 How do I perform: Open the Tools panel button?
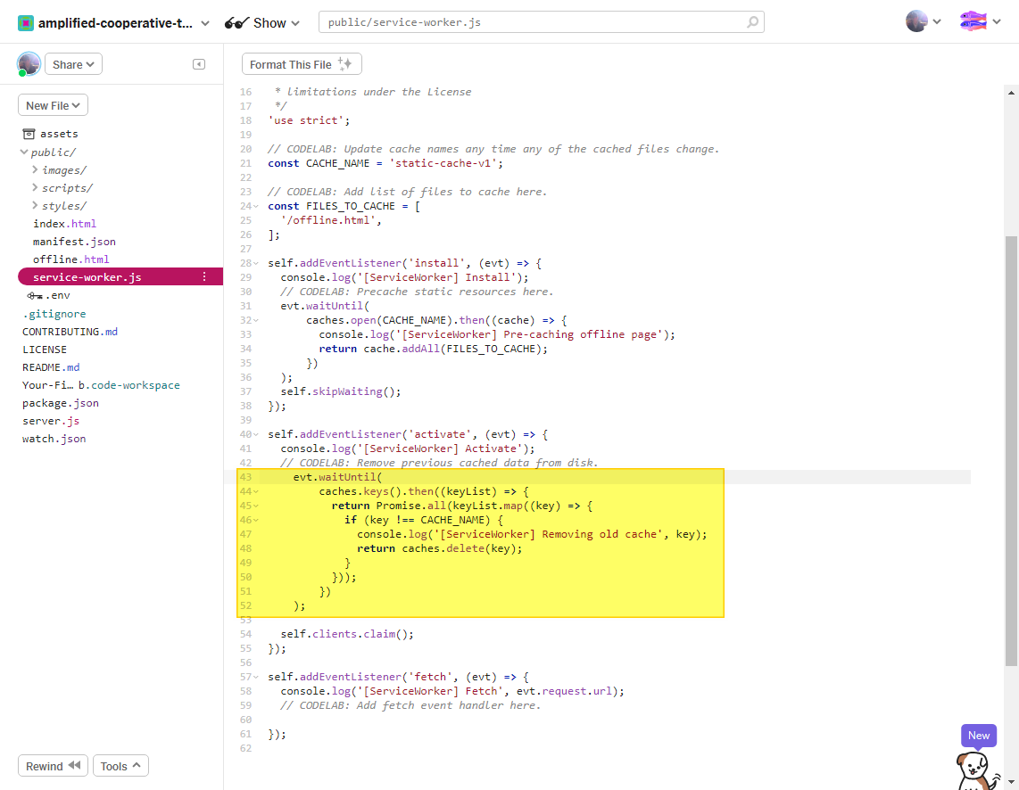(x=120, y=766)
